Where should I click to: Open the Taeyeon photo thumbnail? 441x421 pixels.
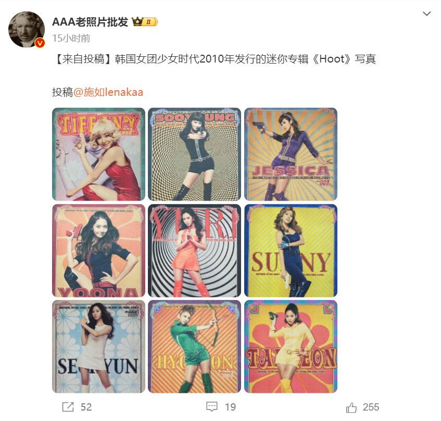pyautogui.click(x=291, y=346)
